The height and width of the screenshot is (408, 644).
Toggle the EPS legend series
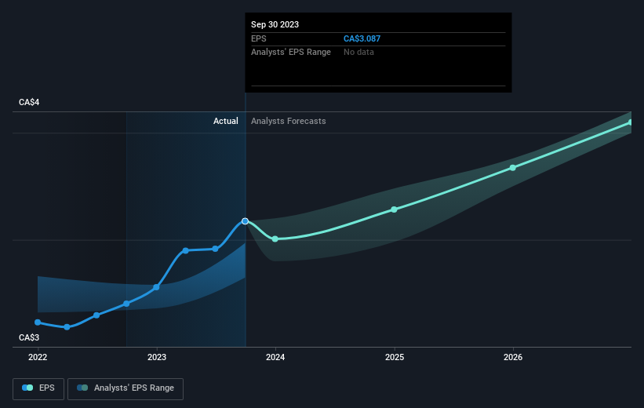pos(38,388)
